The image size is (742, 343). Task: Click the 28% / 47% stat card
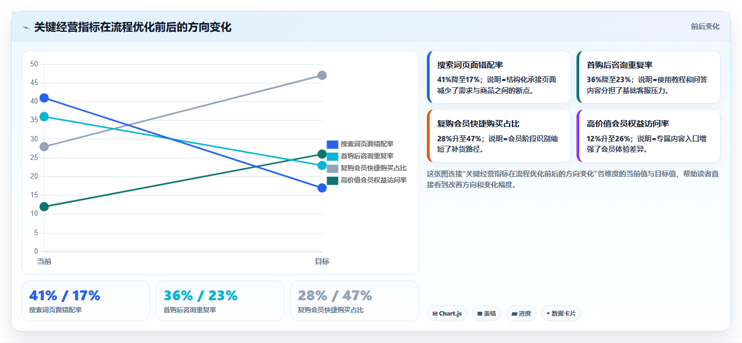[355, 301]
